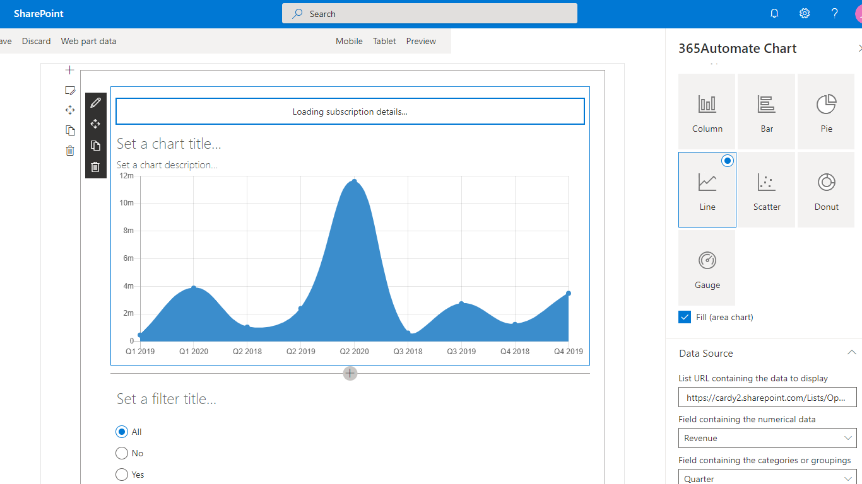
Task: Uncheck Fill (area chart) checkbox
Action: point(685,317)
